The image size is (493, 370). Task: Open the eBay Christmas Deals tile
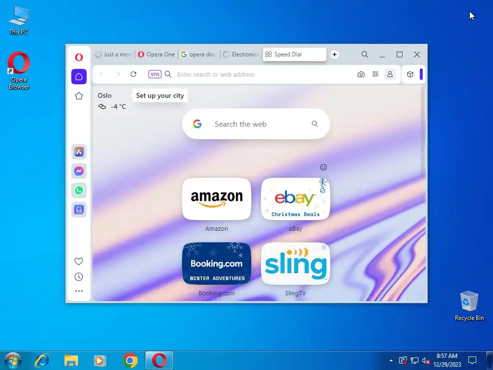(x=296, y=199)
